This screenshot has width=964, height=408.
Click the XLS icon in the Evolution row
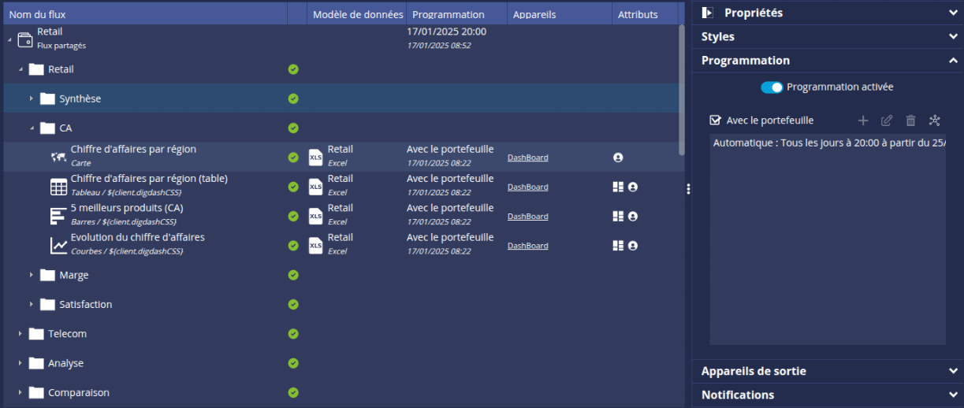click(x=315, y=245)
